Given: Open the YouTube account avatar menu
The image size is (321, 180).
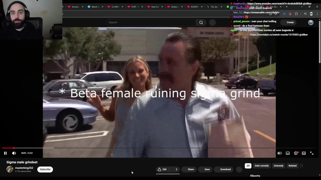Looking at the screenshot, I should [311, 22].
